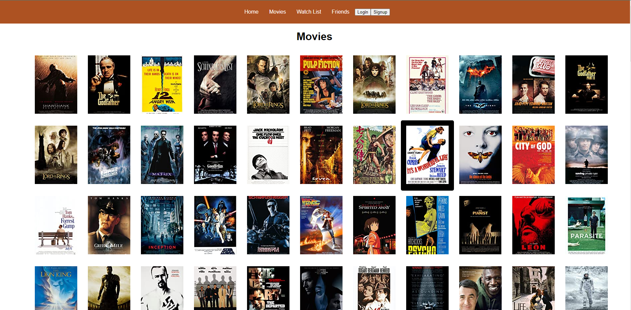Choose the Forrest Gump poster
The height and width of the screenshot is (310, 631).
[x=56, y=225]
